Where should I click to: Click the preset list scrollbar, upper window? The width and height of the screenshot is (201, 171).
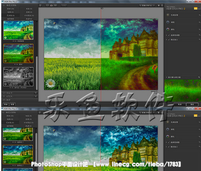pyautogui.click(x=37, y=73)
